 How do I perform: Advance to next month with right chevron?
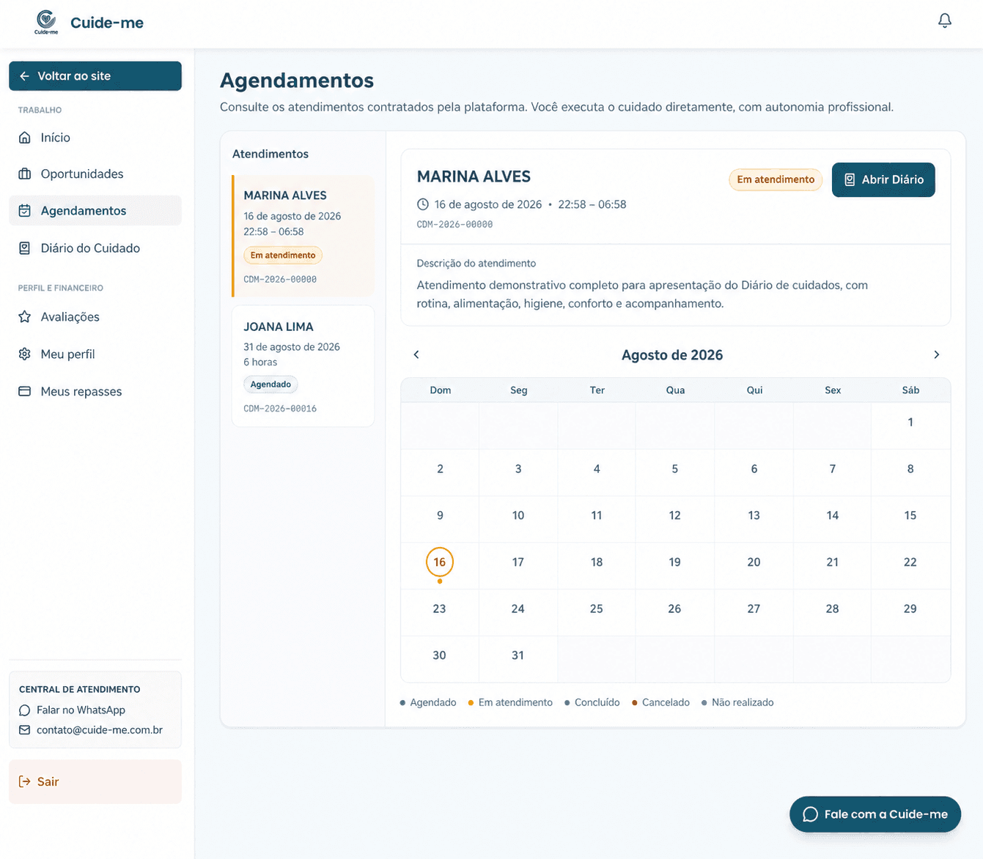[x=936, y=354]
